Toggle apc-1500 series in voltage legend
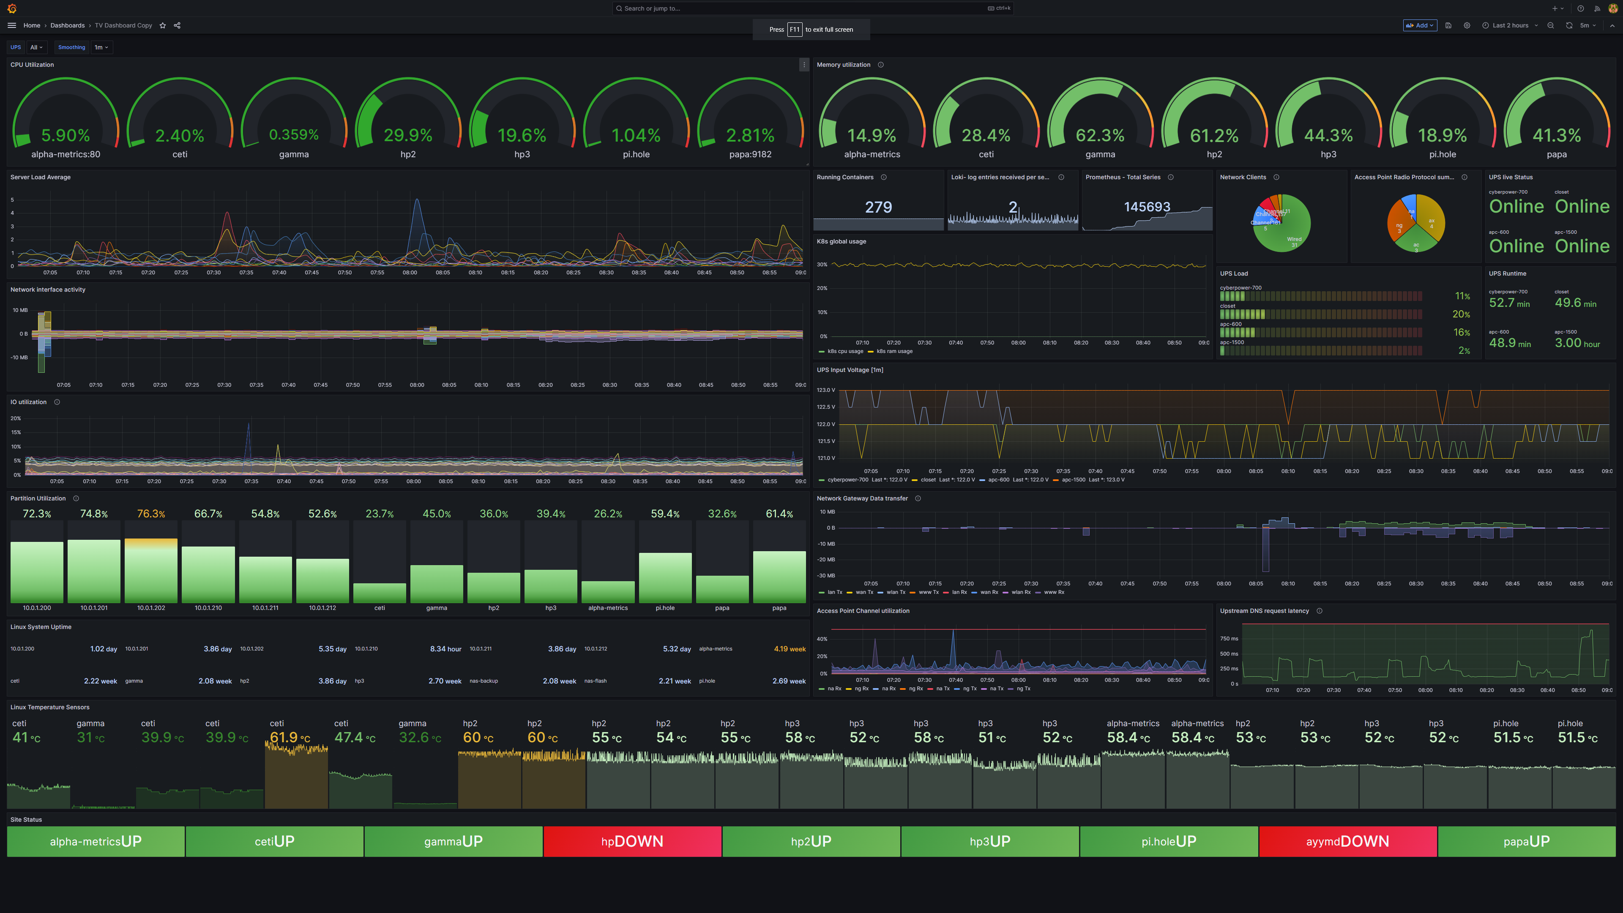The height and width of the screenshot is (913, 1623). click(x=1074, y=480)
